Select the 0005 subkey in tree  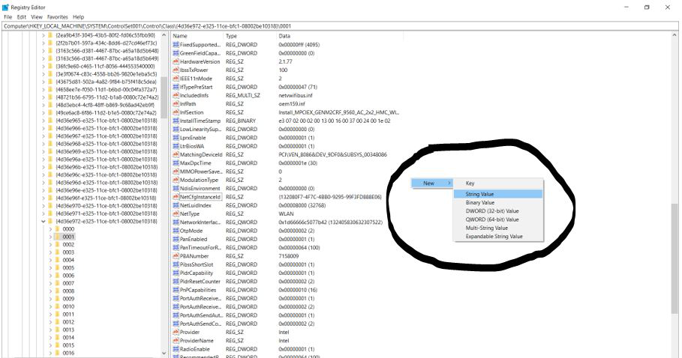[x=68, y=267]
